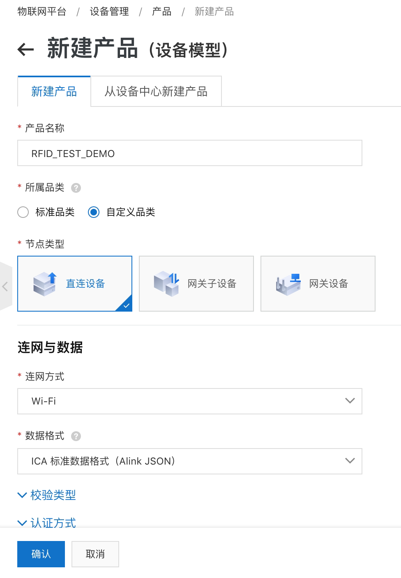Select the 标准品类 radio button
The image size is (401, 578).
pyautogui.click(x=23, y=212)
